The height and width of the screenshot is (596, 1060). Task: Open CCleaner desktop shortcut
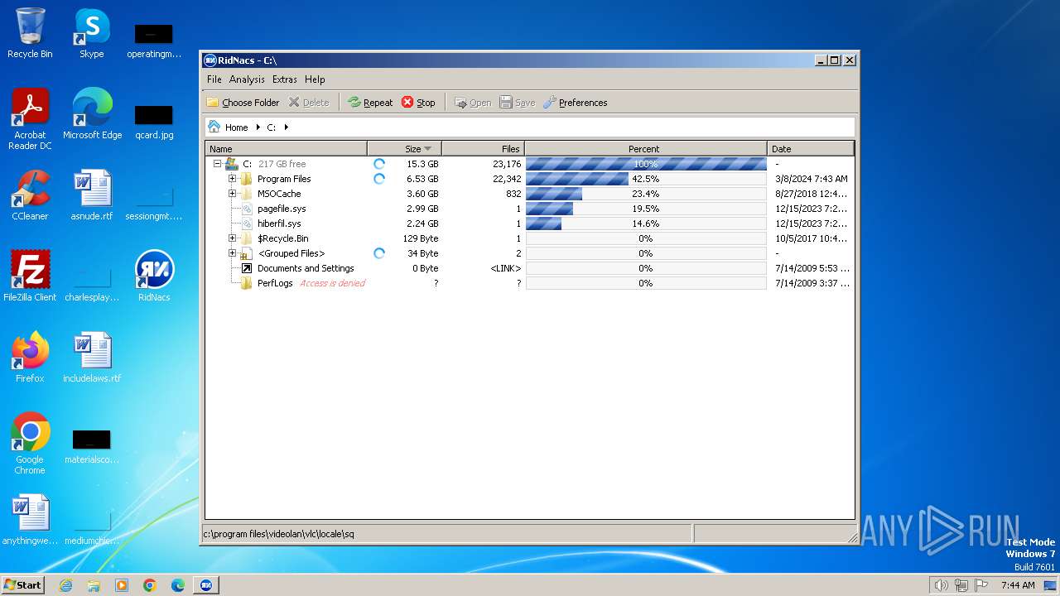[30, 195]
